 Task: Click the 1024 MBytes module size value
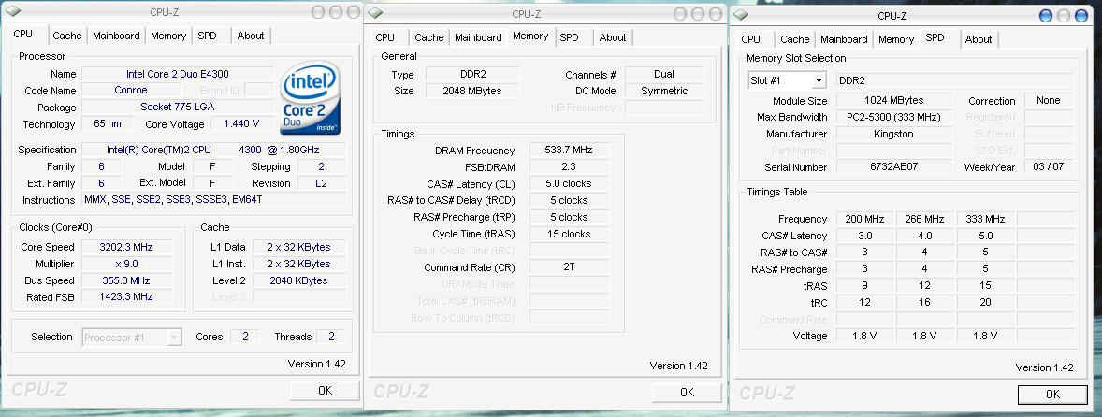(x=894, y=100)
